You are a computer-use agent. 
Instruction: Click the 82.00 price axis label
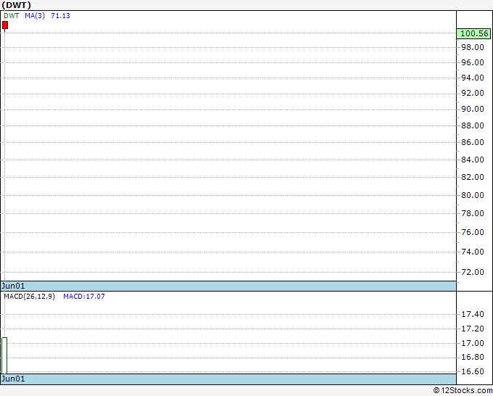click(x=473, y=177)
